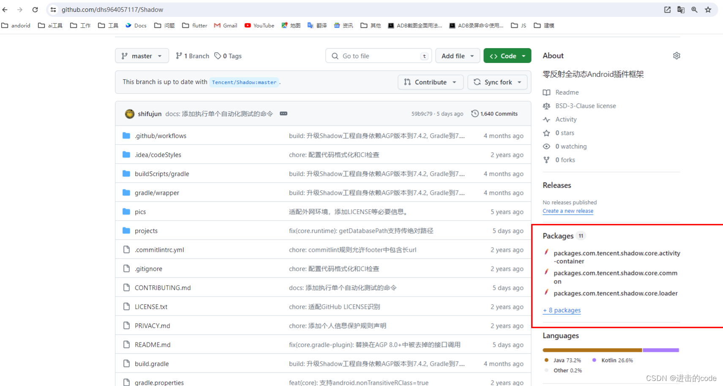Click the 1 Branch link
The image size is (723, 386).
point(193,56)
